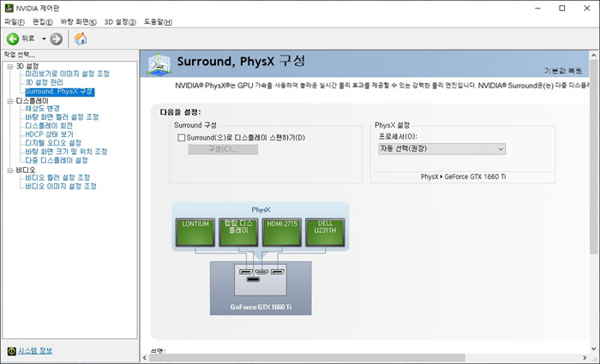Open 바탕 화면 크기 및 위치 조정
Viewport: 600px width, 364px height.
pyautogui.click(x=66, y=152)
